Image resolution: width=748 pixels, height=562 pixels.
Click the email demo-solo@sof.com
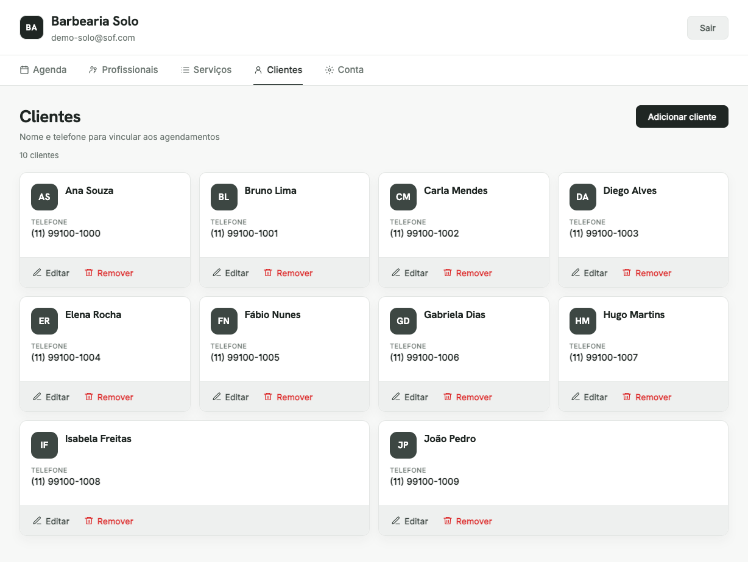[x=93, y=38]
